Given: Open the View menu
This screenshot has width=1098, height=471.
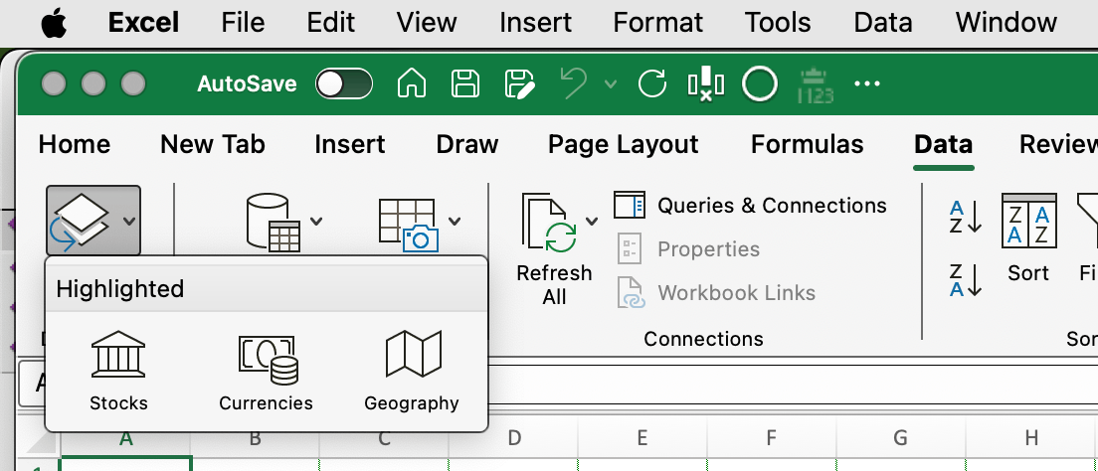Looking at the screenshot, I should click(427, 23).
